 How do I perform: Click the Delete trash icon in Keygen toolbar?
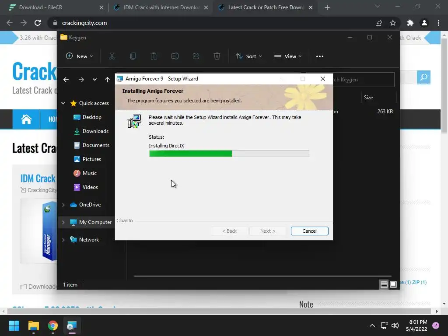coord(217,56)
